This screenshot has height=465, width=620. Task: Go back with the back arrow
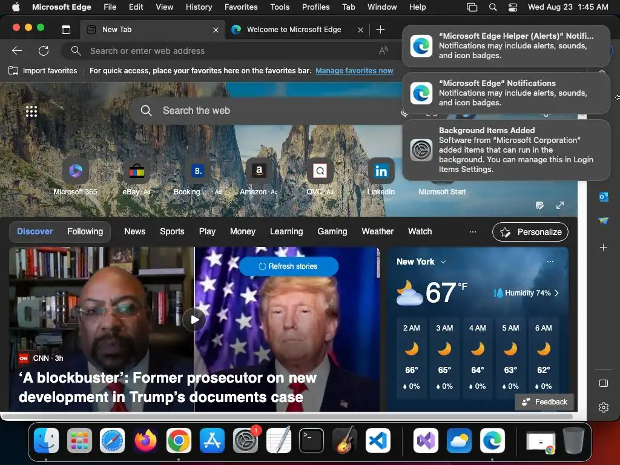[17, 51]
